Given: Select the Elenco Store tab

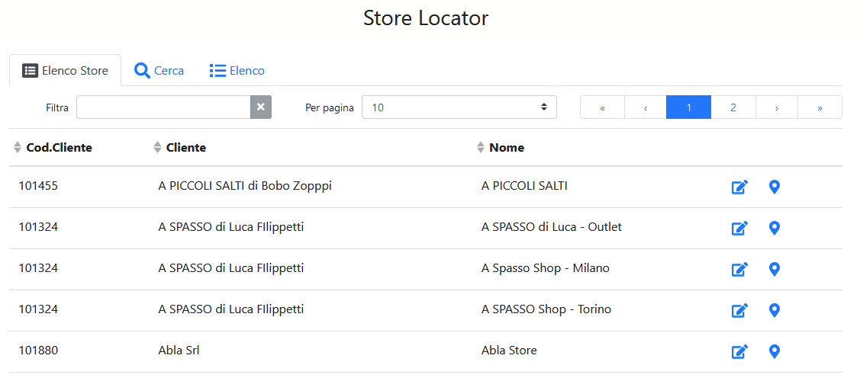Looking at the screenshot, I should pos(65,71).
